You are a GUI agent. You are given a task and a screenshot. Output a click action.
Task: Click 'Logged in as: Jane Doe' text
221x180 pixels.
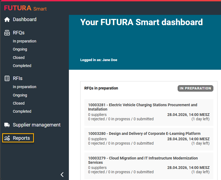99,60
